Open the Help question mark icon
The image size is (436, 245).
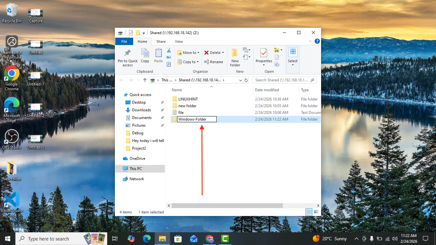click(317, 41)
